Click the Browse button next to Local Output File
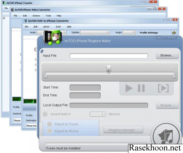The image size is (183, 153). (167, 105)
